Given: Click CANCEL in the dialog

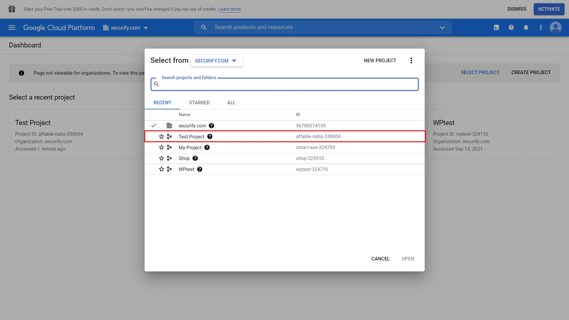Looking at the screenshot, I should 381,259.
